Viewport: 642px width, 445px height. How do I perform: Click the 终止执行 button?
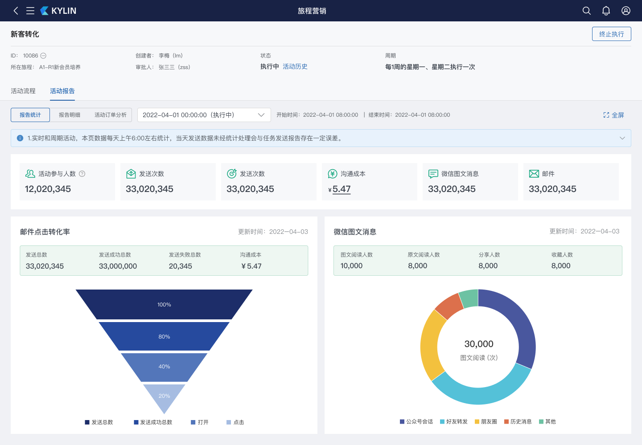point(611,34)
